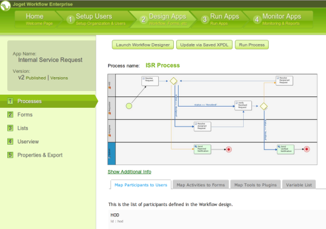The width and height of the screenshot is (326, 229).
Task: Click the Assignee swimlane header
Action: pos(112,131)
